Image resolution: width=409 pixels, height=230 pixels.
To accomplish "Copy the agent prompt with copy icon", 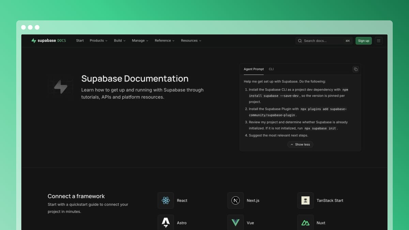I will [x=355, y=69].
